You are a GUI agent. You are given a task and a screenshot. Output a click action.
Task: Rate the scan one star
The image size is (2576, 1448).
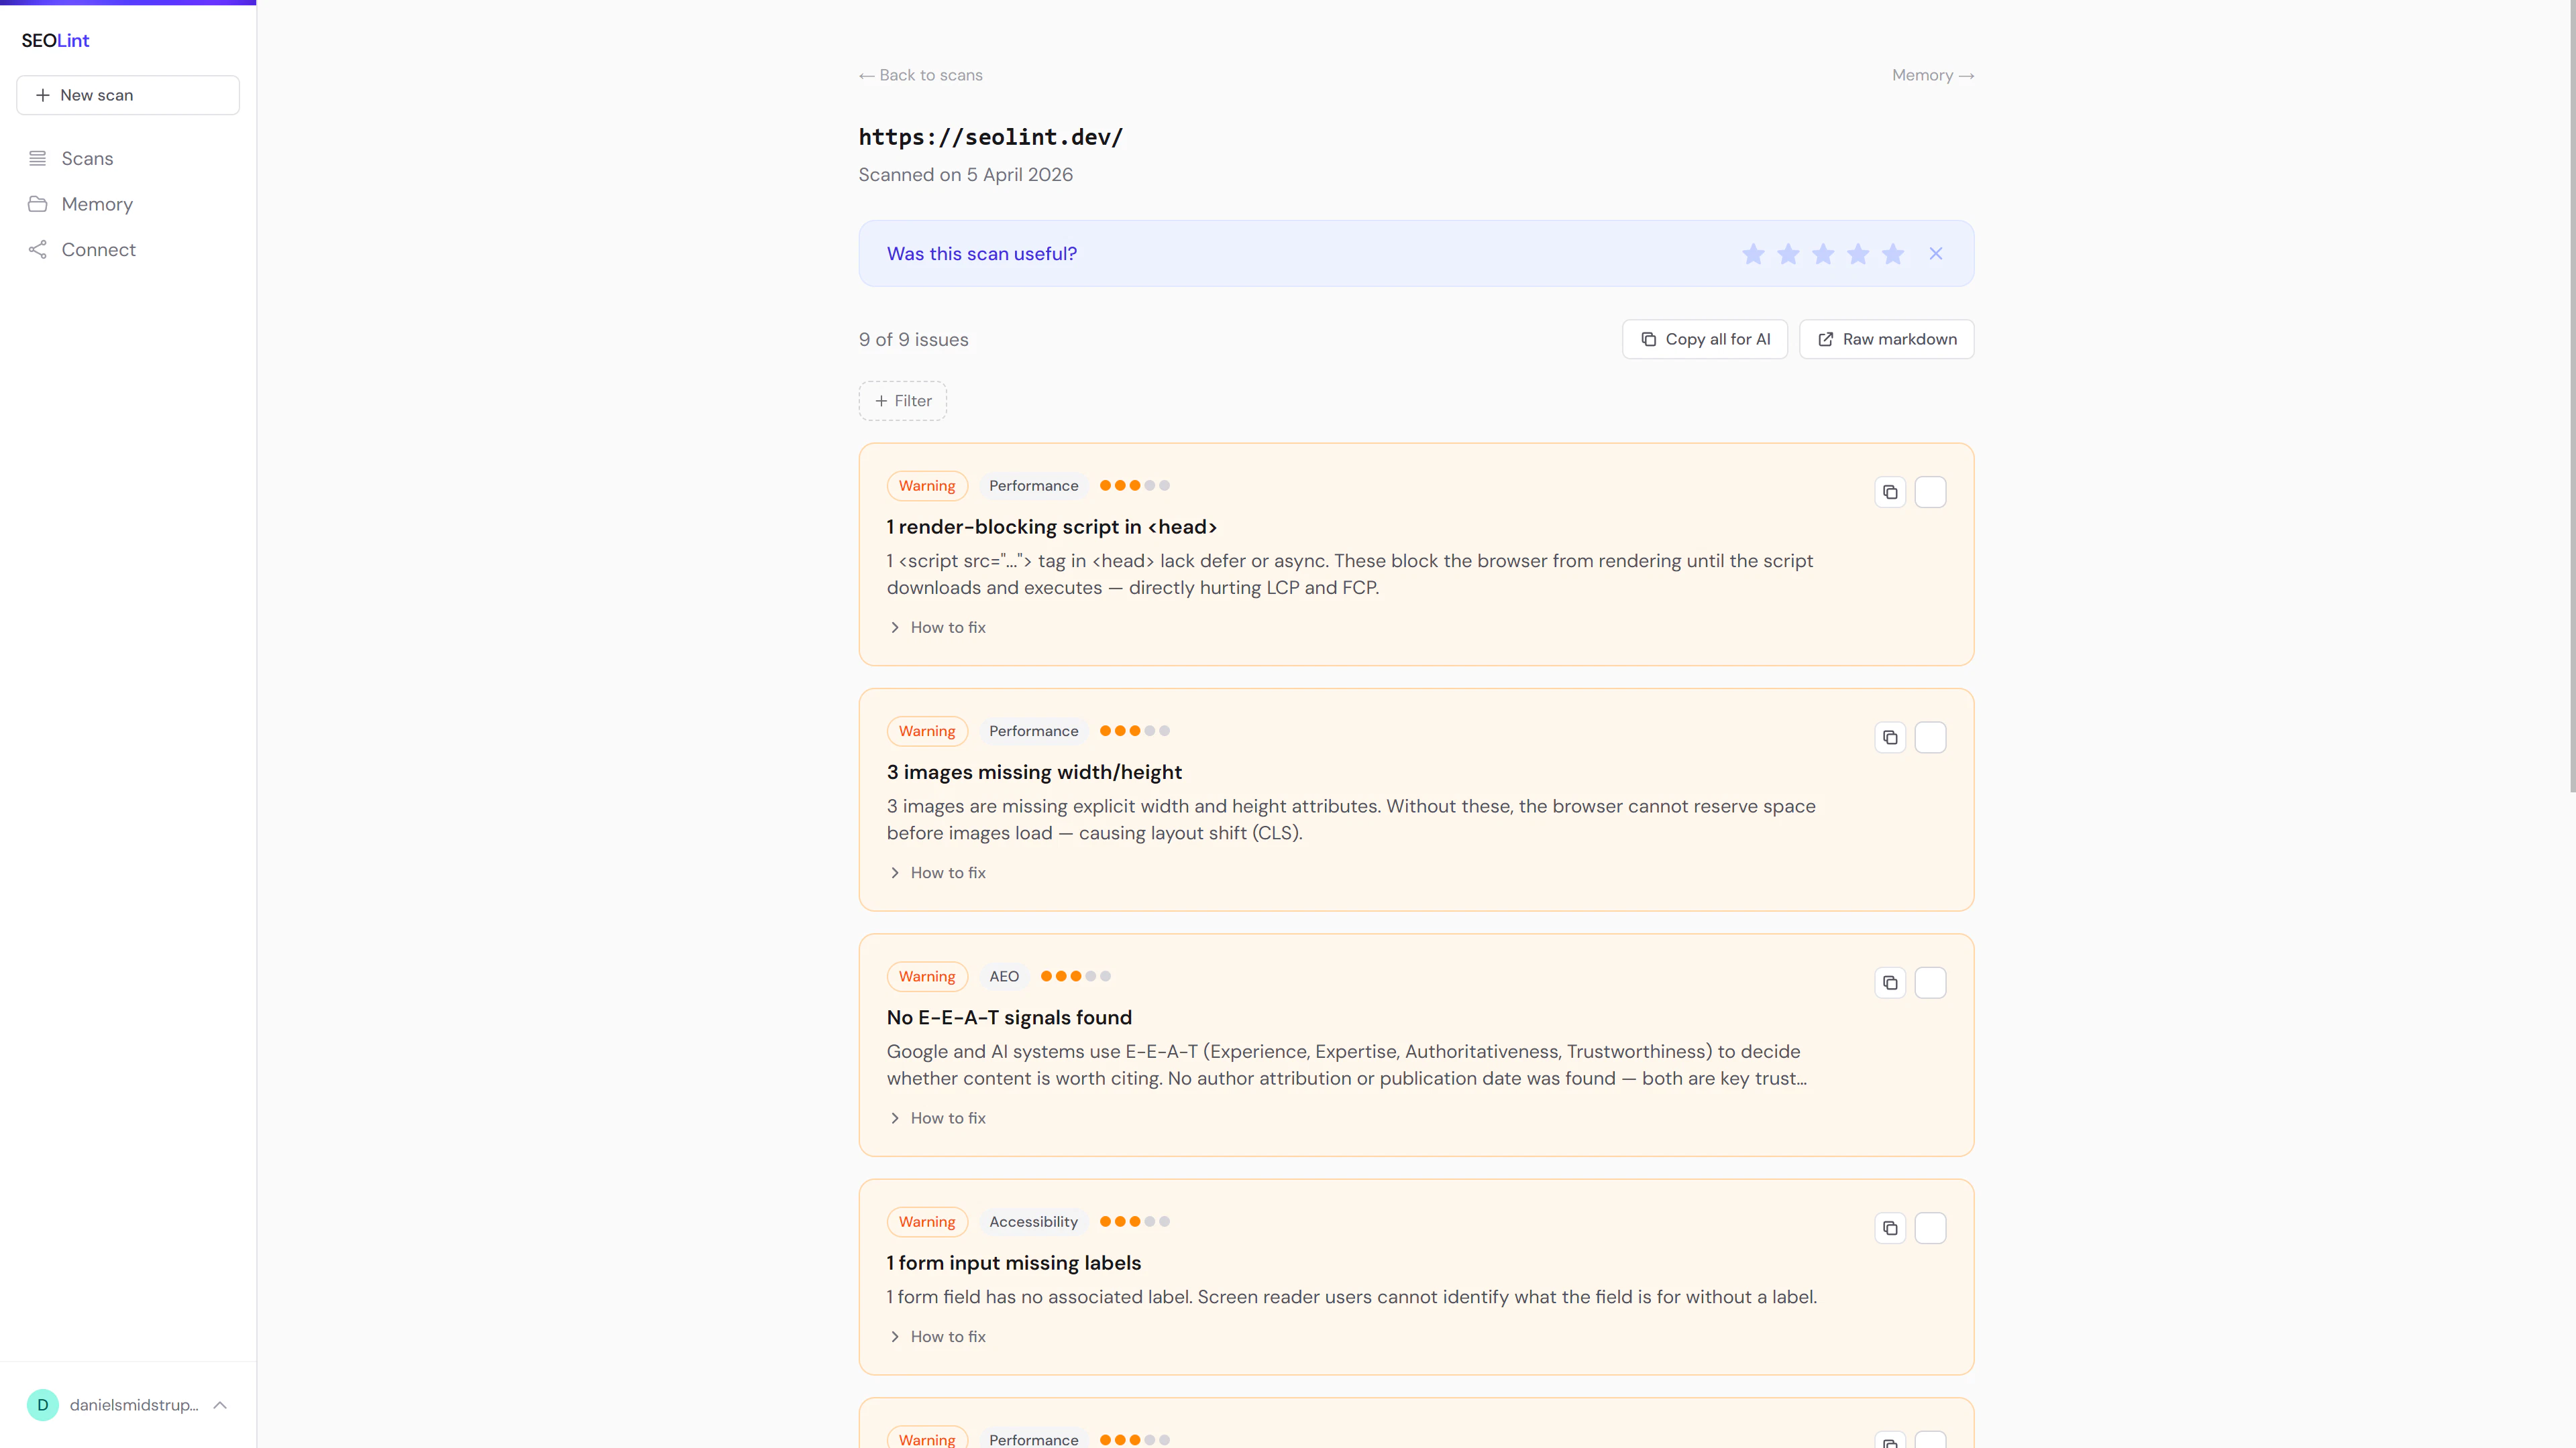1753,254
